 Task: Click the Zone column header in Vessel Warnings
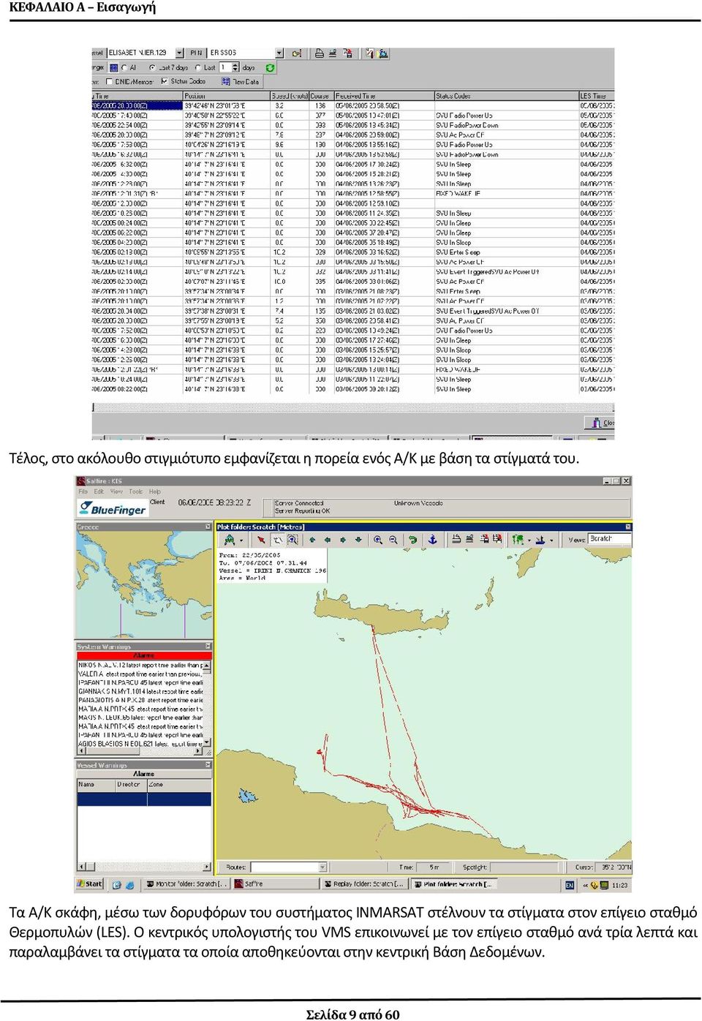click(179, 784)
